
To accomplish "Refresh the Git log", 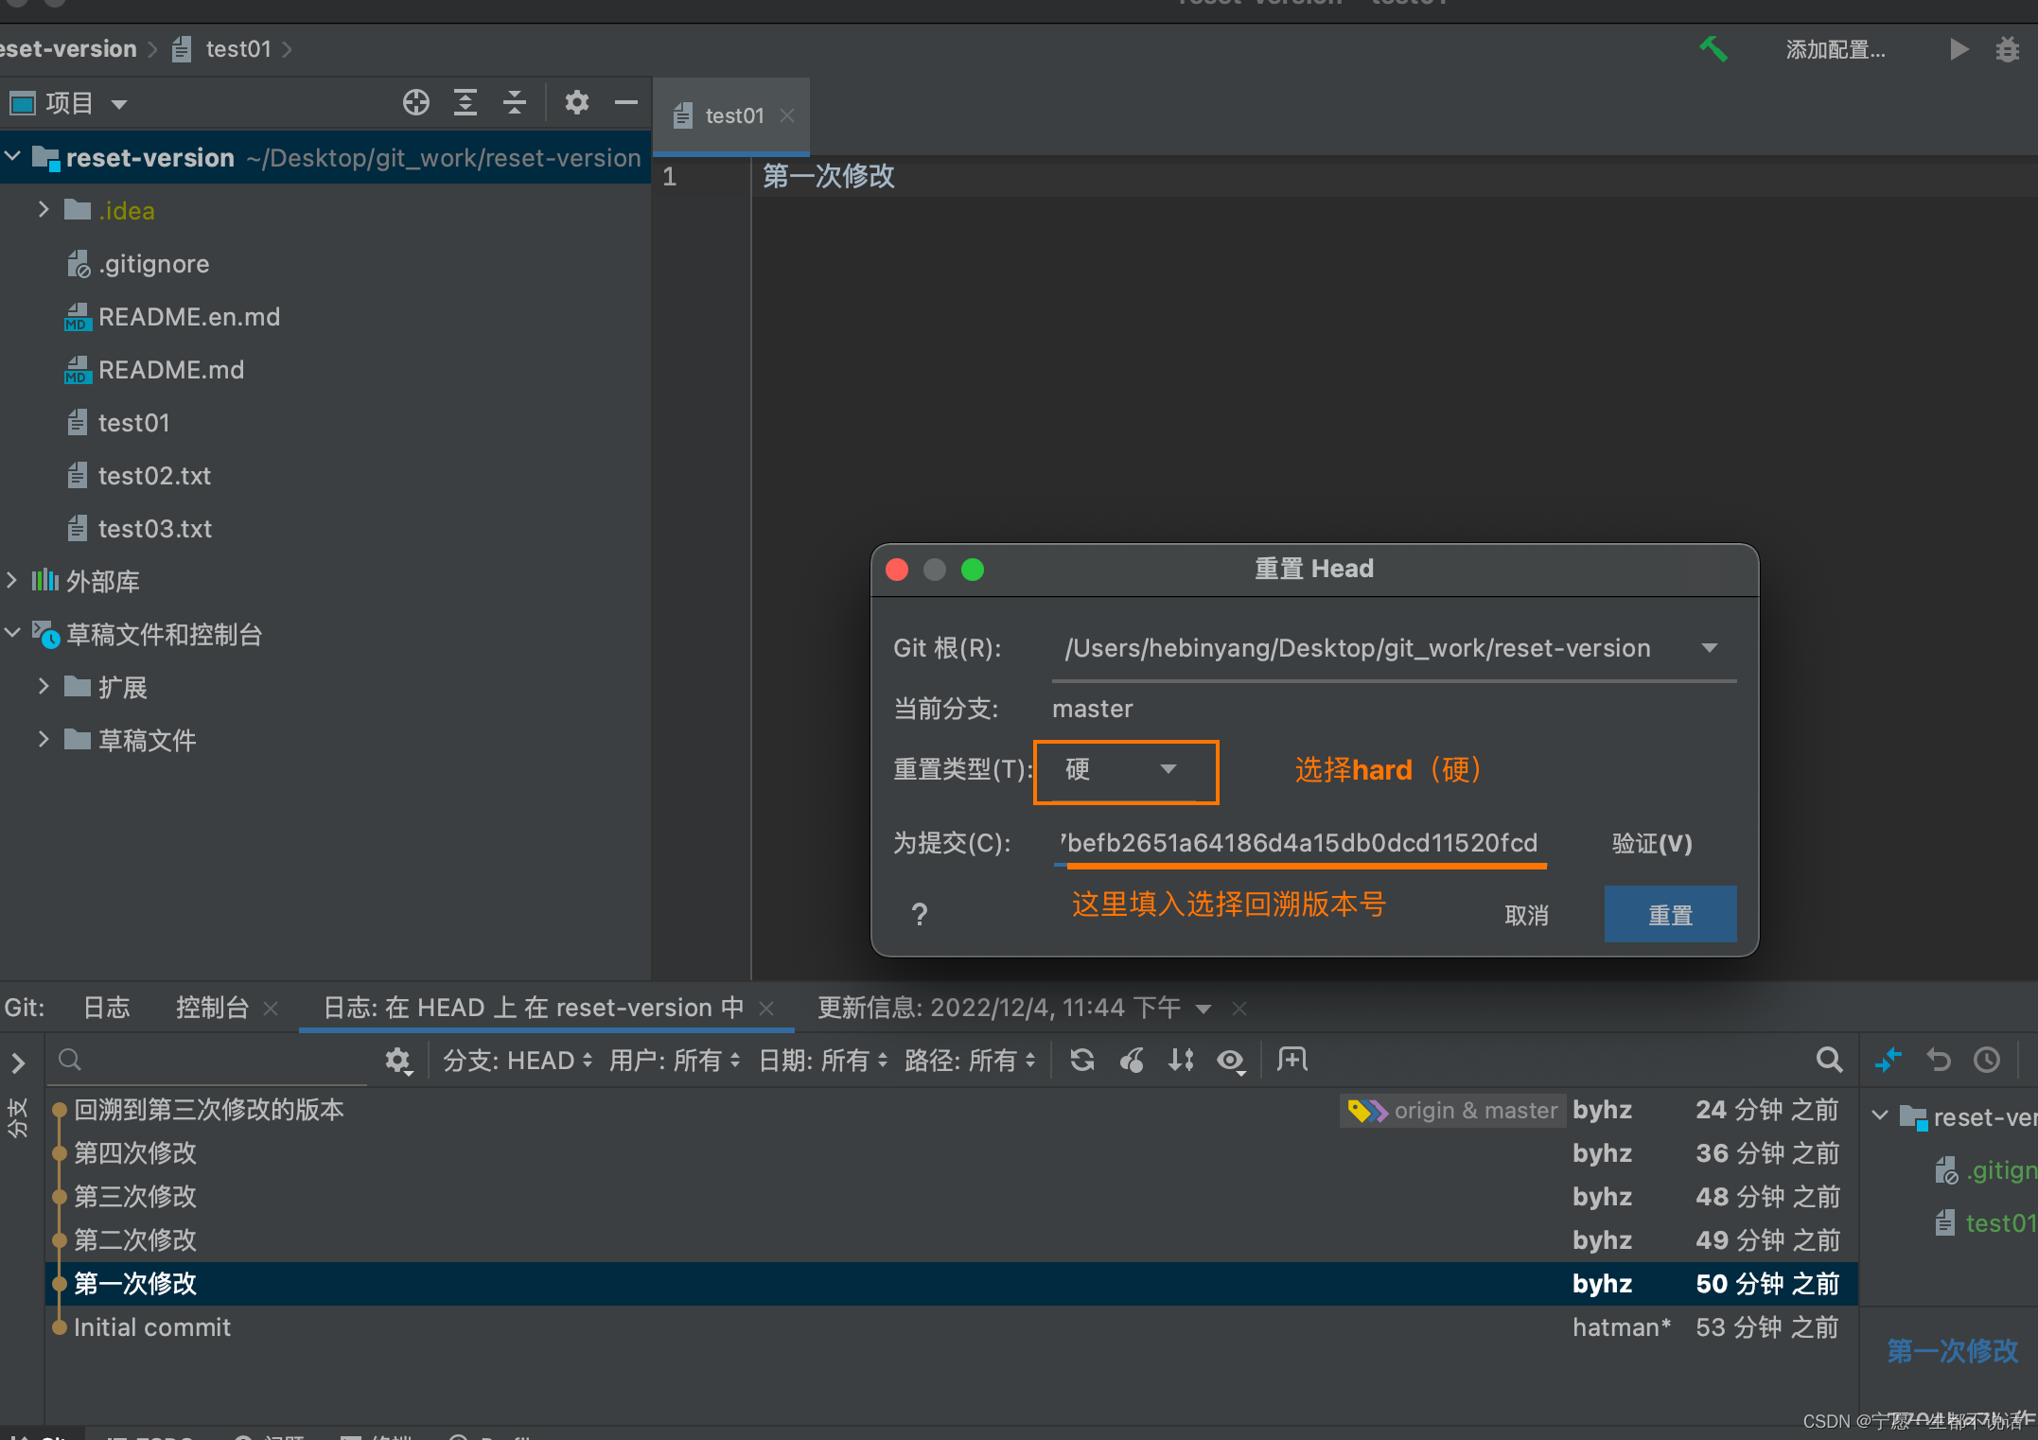I will tap(1082, 1061).
